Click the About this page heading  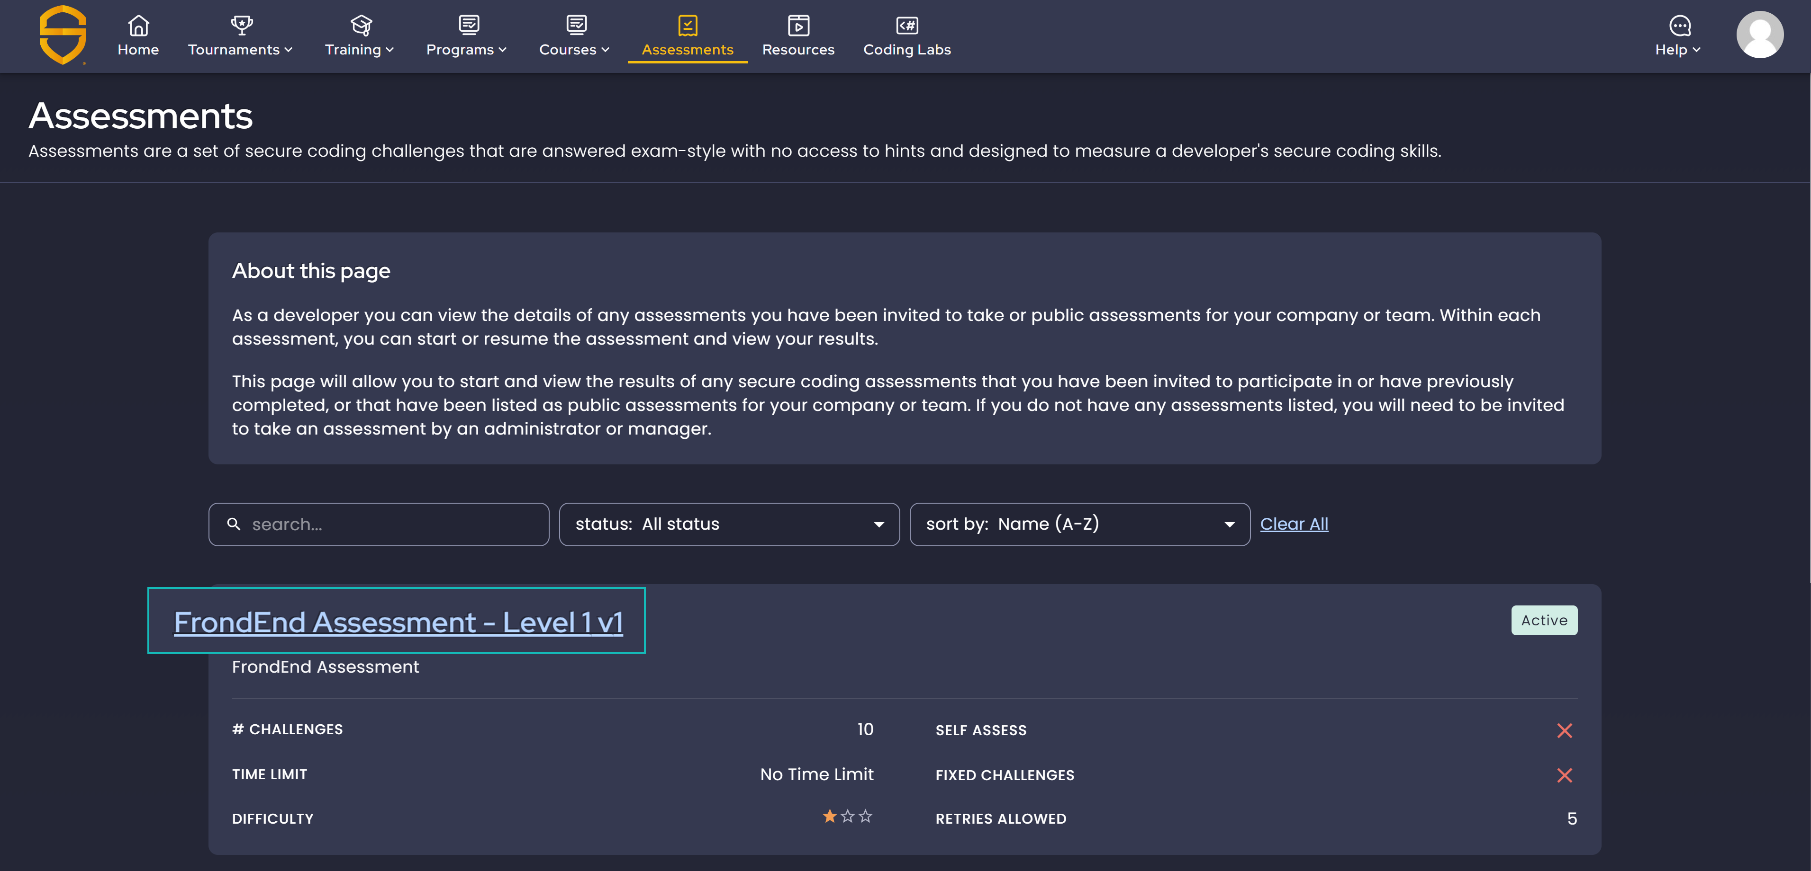311,271
